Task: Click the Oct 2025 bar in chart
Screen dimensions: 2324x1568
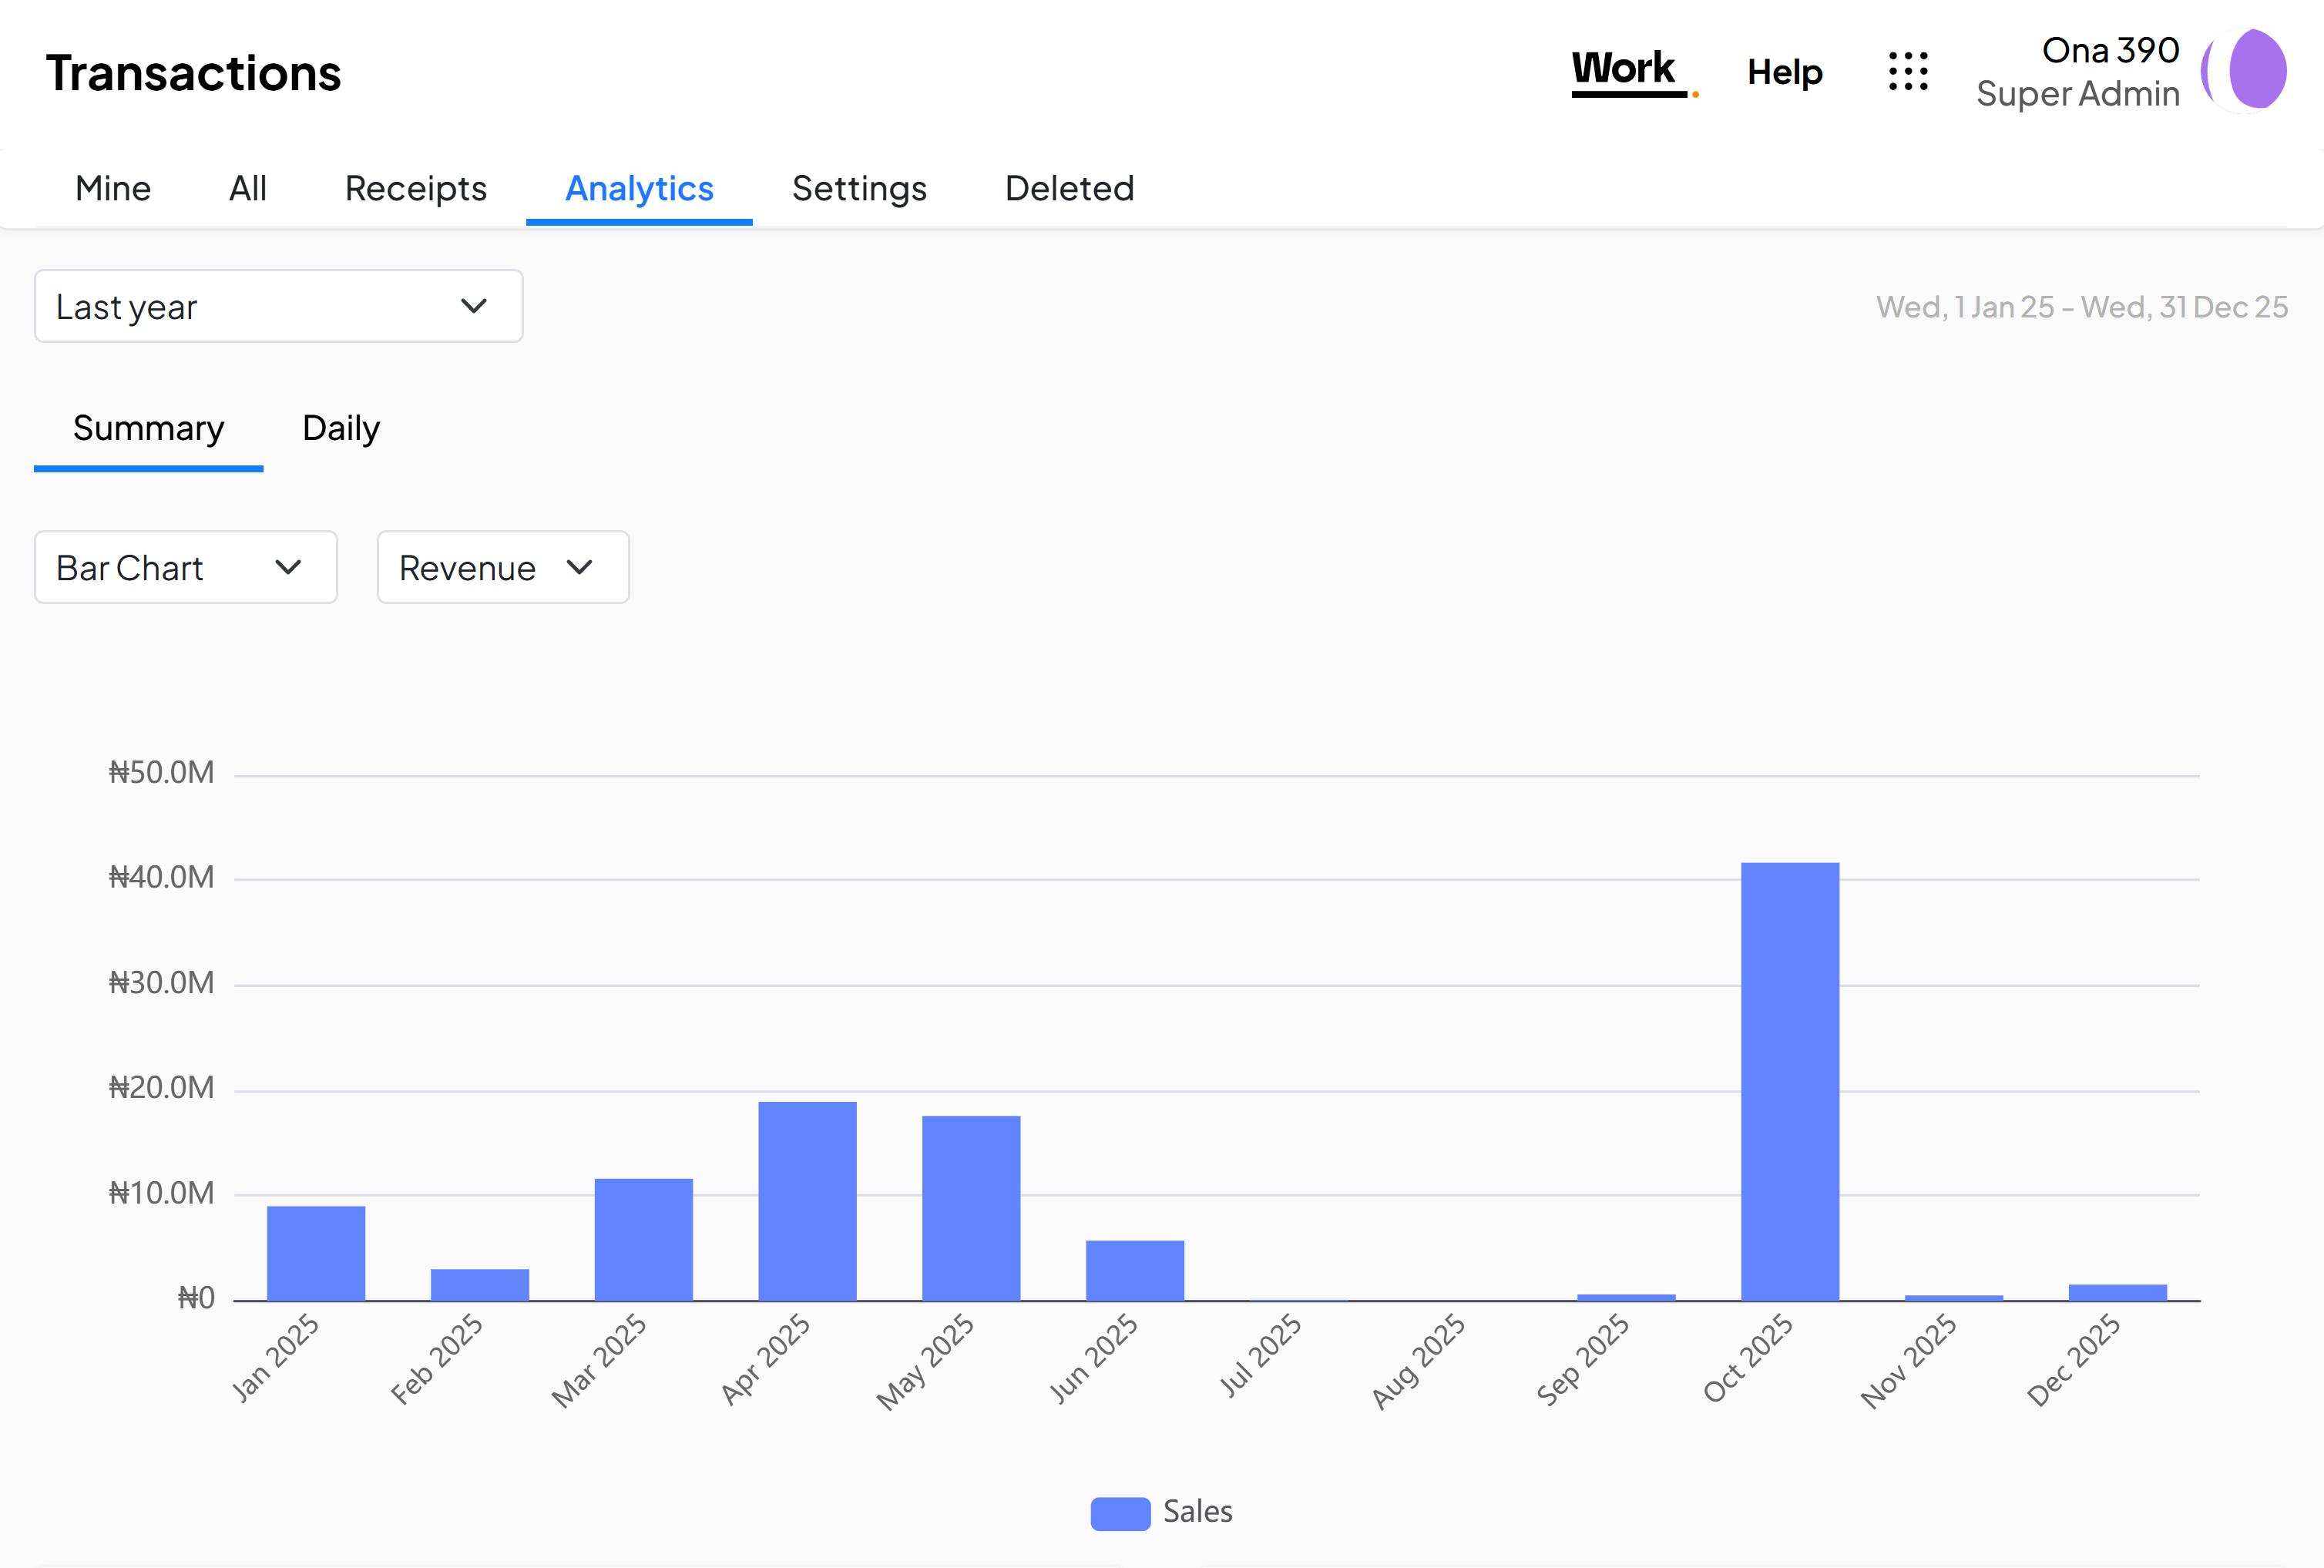Action: [x=1789, y=1080]
